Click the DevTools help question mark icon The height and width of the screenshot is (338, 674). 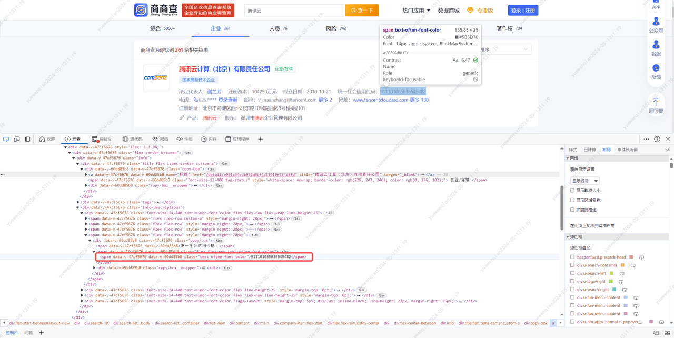pyautogui.click(x=657, y=139)
